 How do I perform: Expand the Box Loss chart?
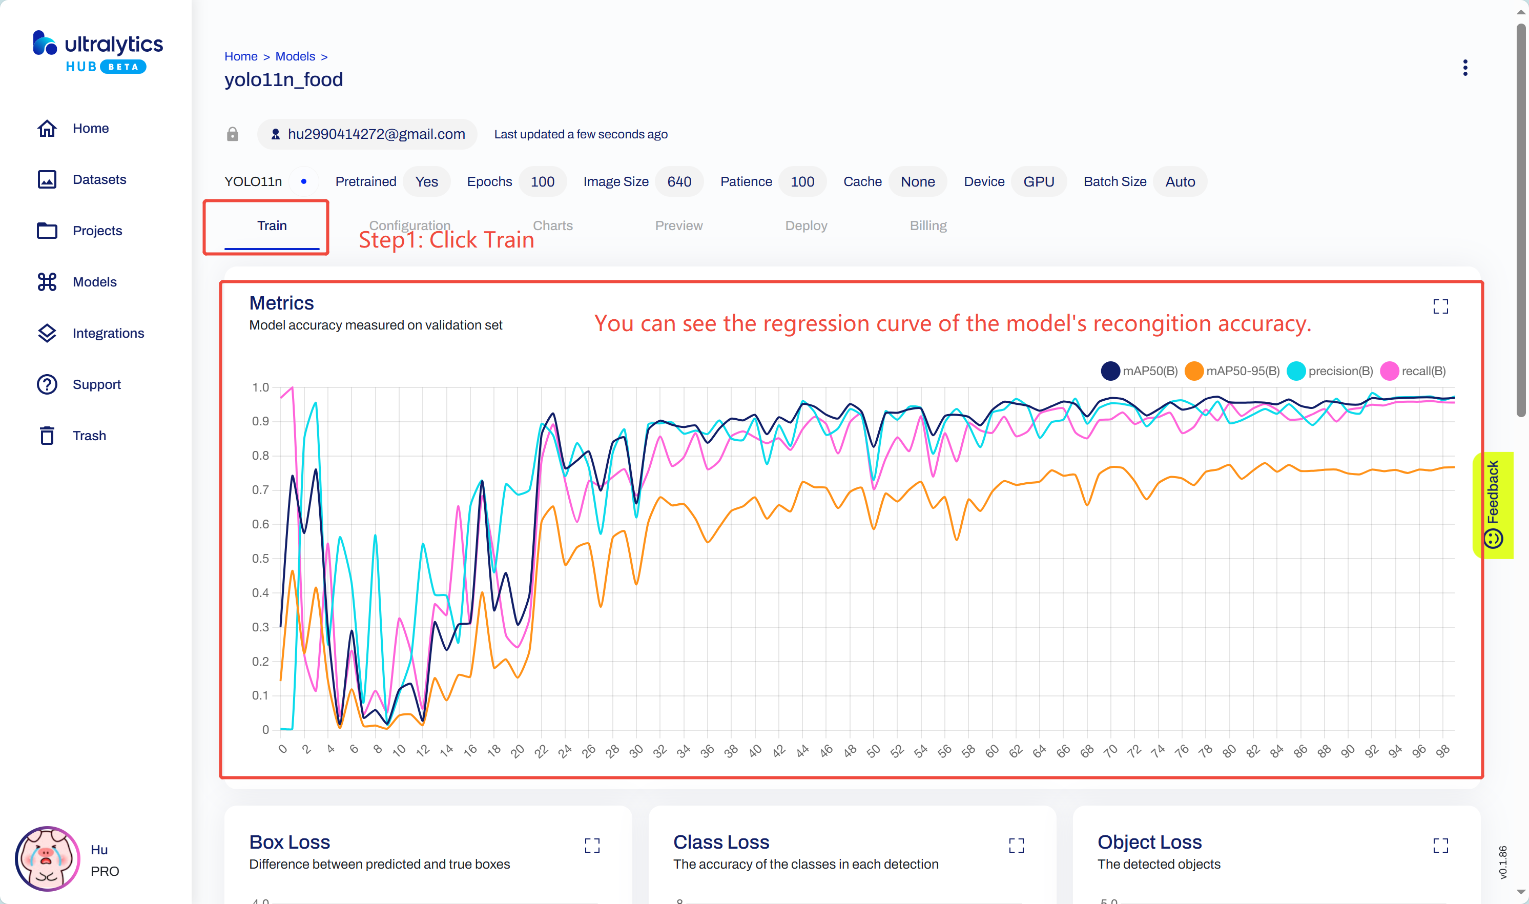click(x=592, y=845)
